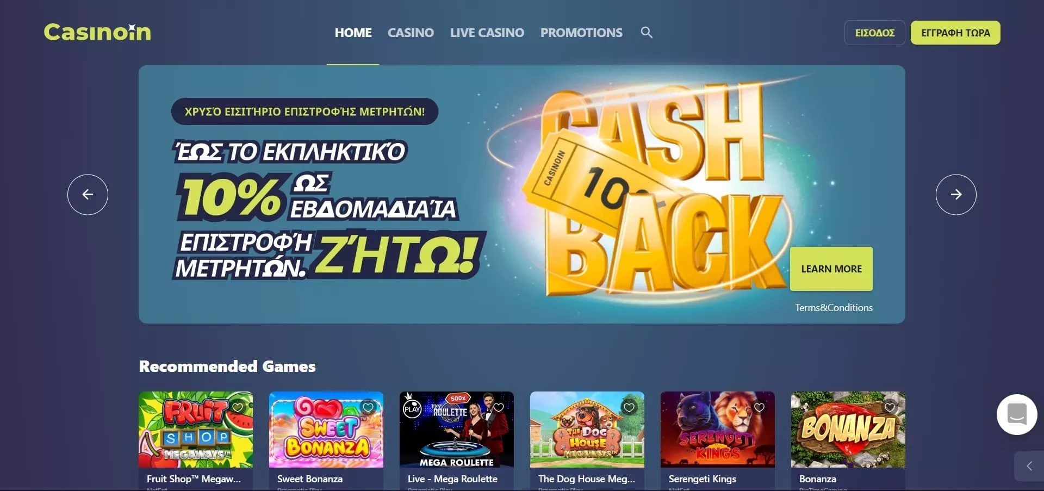Open the live chat bubble icon
Screen dimensions: 1044x491
point(1017,414)
